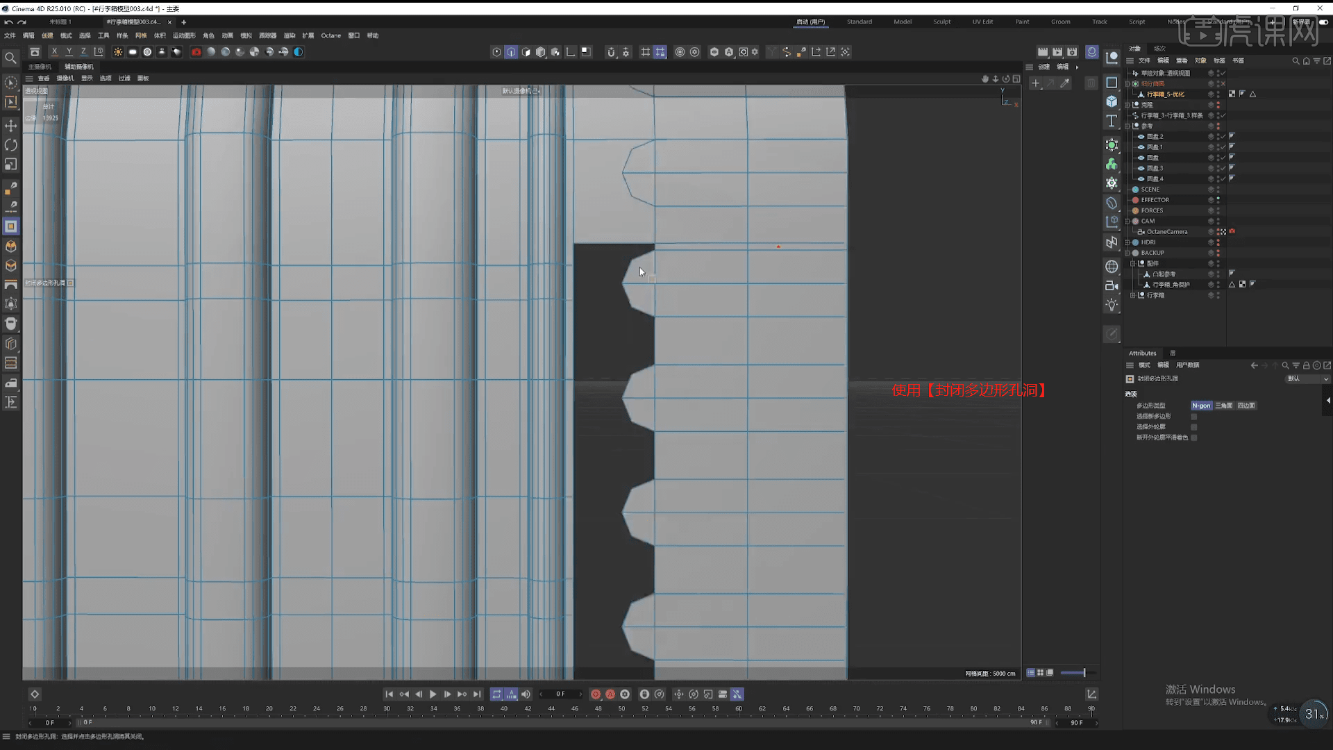
Task: Select the Rotate tool in left toolbar
Action: click(x=10, y=145)
